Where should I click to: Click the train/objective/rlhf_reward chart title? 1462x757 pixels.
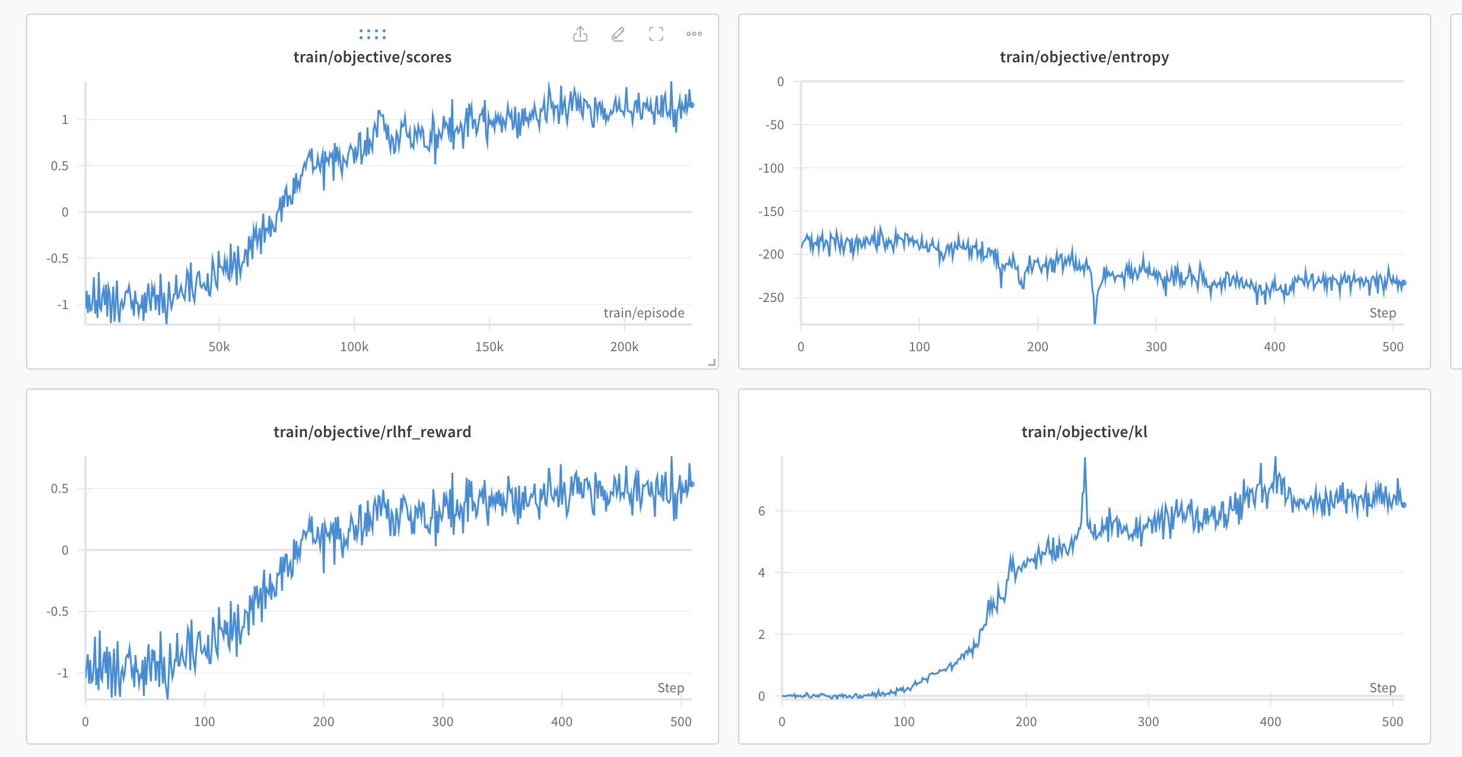373,432
